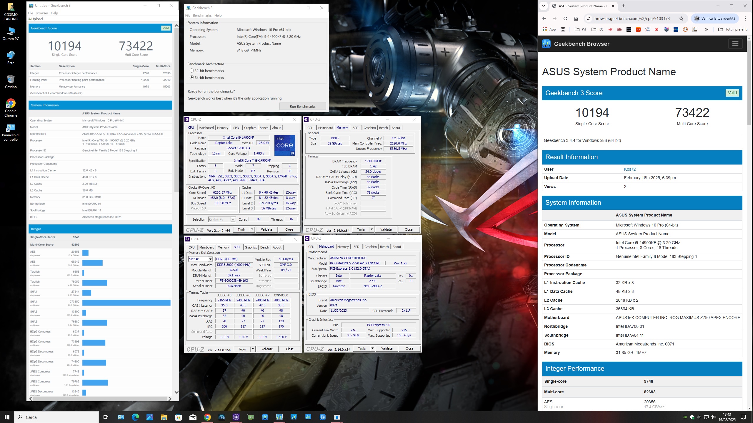Open the Apps shortcut in bookmarks bar
Image resolution: width=753 pixels, height=423 pixels.
549,29
